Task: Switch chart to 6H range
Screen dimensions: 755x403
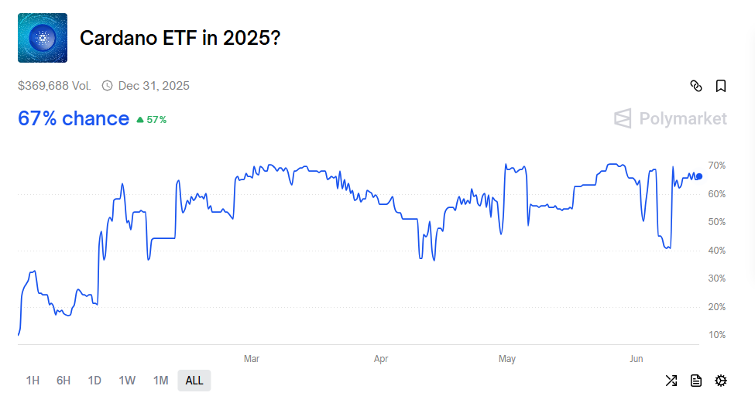Action: coord(63,381)
